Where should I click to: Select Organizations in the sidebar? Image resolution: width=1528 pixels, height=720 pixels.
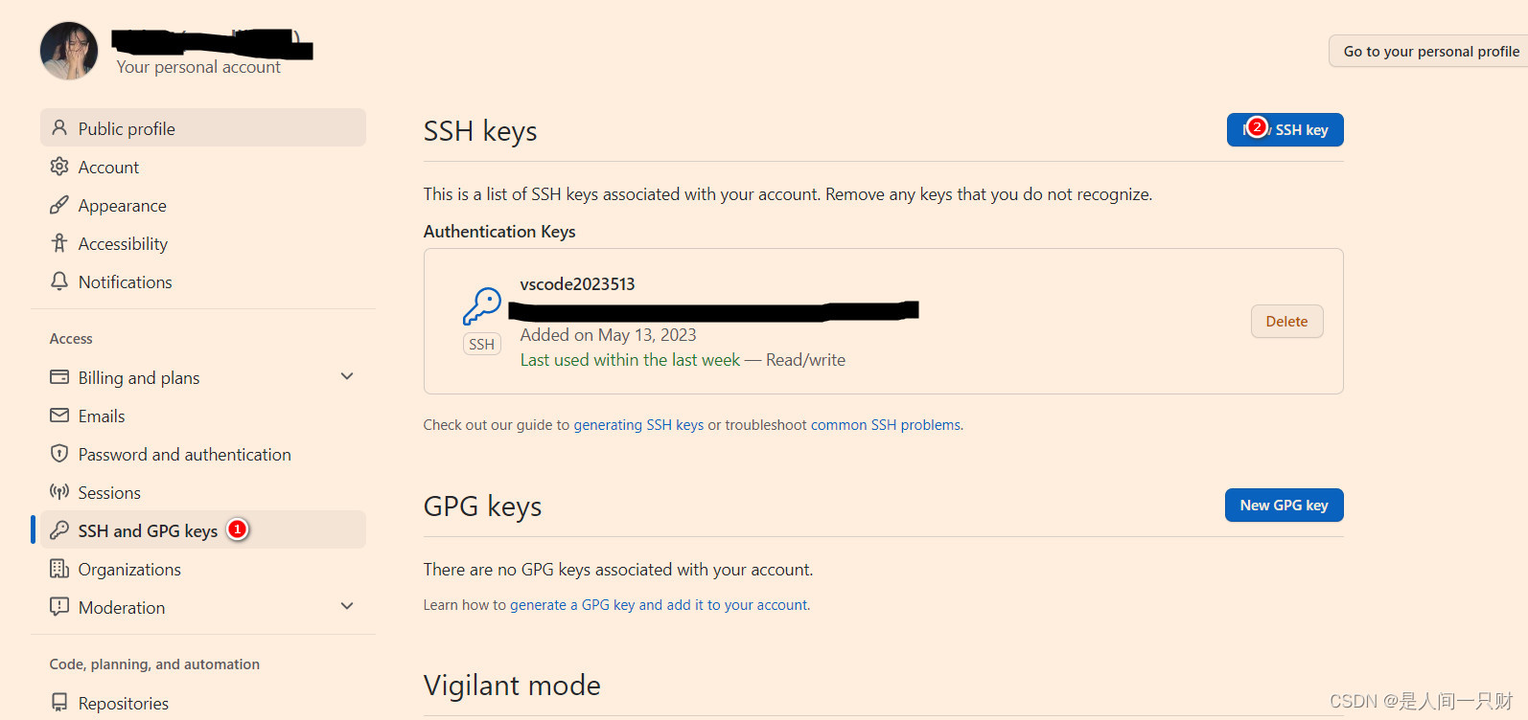click(x=128, y=569)
